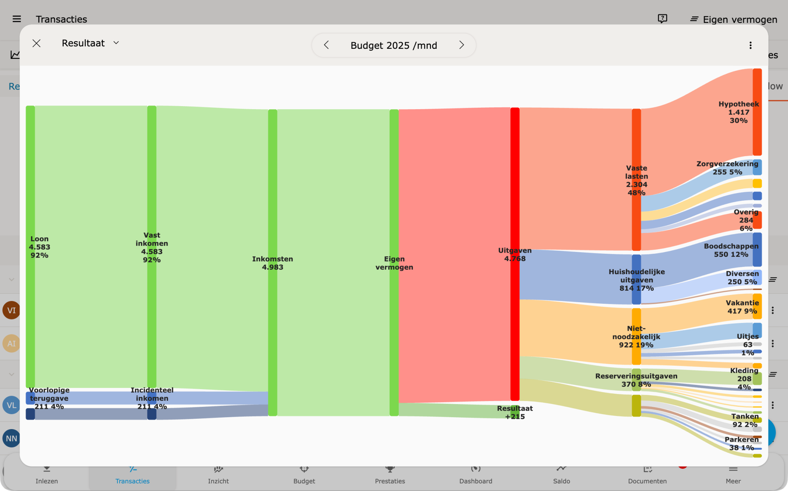Click the Huishoudelijke uitgaven node

pos(636,280)
